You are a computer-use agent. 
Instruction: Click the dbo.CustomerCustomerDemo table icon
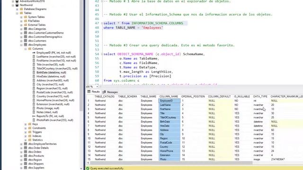coord(26,33)
